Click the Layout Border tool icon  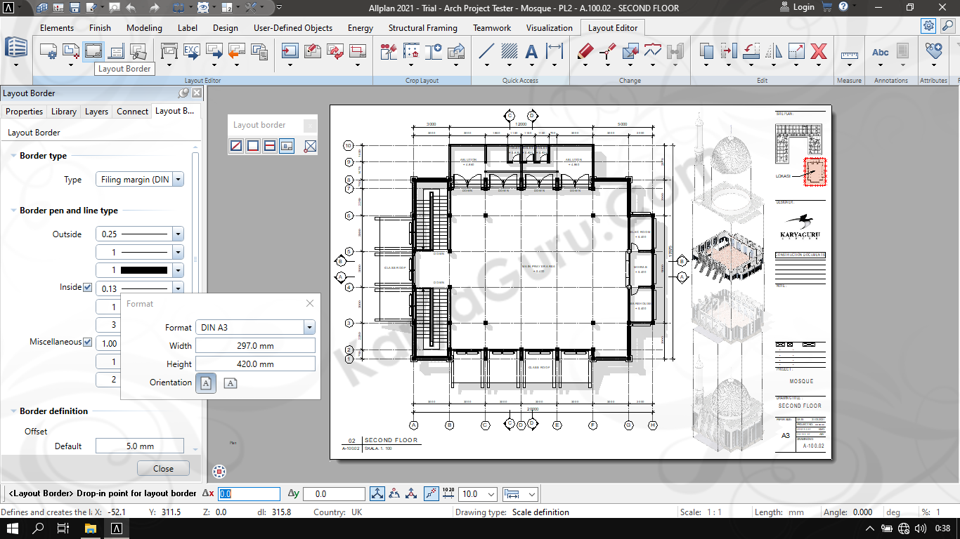[93, 51]
